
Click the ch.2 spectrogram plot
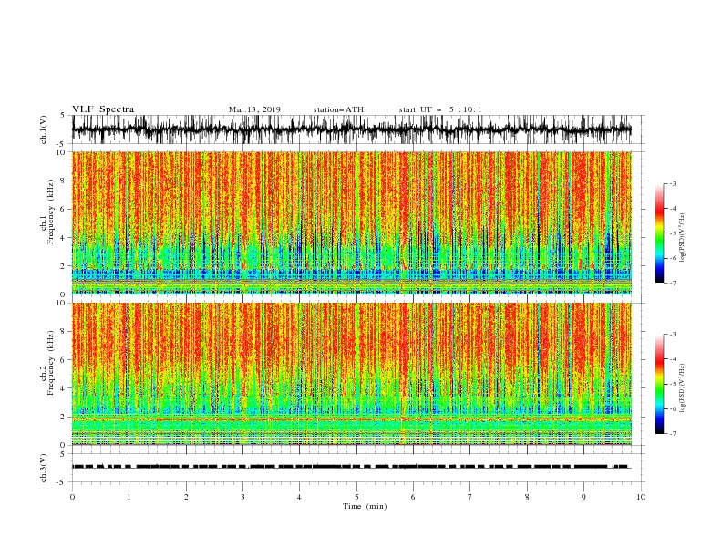coord(352,374)
